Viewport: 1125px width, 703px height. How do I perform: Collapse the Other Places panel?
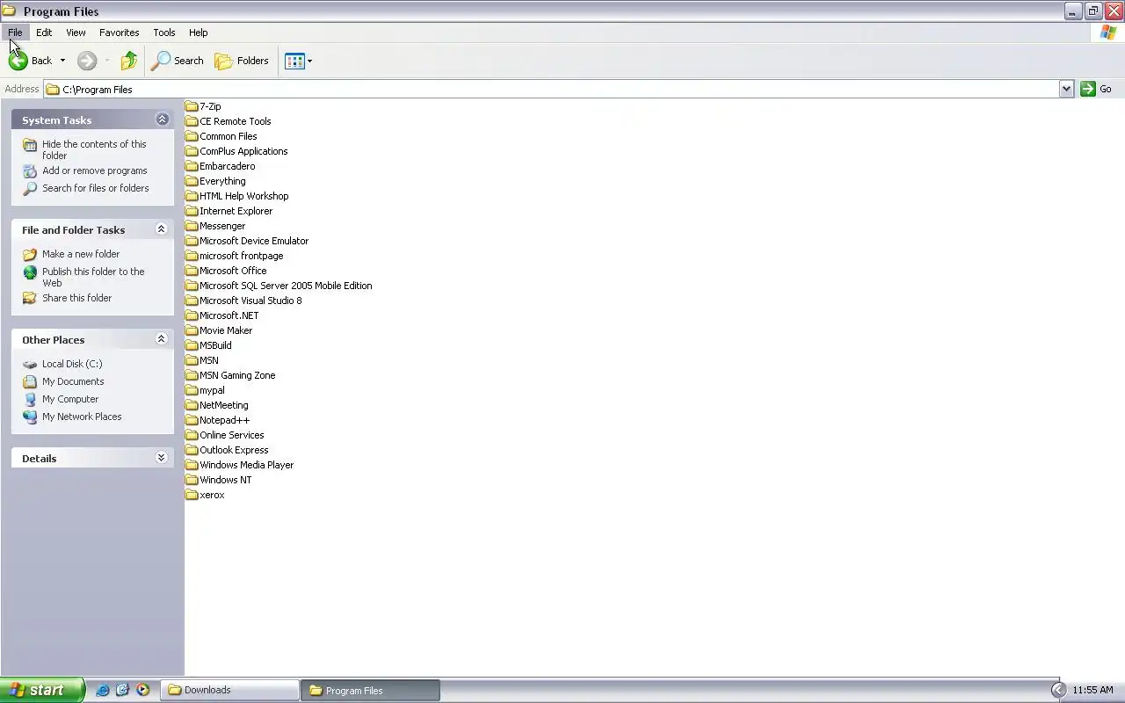coord(162,339)
